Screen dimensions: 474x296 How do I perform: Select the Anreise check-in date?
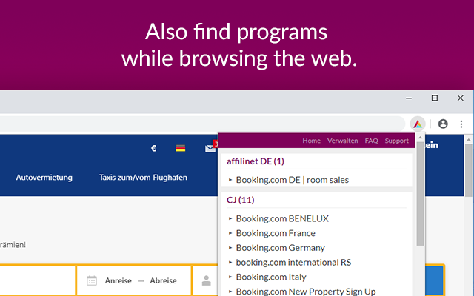(118, 280)
